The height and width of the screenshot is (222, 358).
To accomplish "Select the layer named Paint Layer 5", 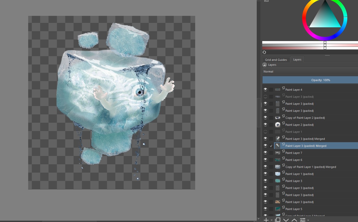I will click(294, 209).
